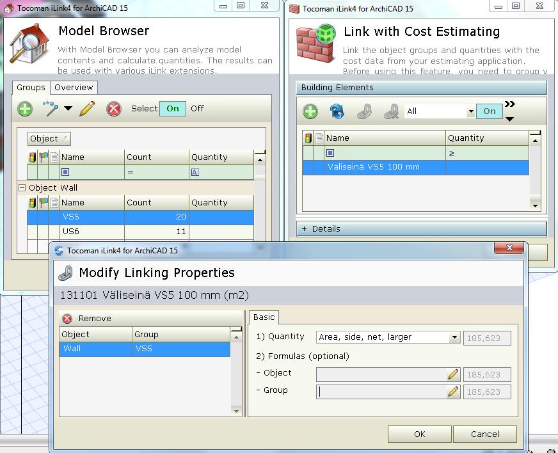The width and height of the screenshot is (558, 453).
Task: Click the Quantity filter icon in Model Browser
Action: click(195, 173)
